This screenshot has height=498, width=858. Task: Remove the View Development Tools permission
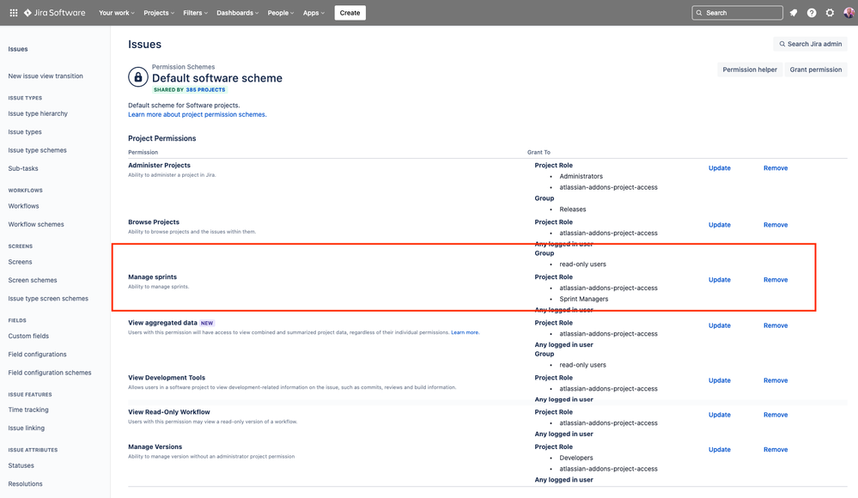point(776,380)
